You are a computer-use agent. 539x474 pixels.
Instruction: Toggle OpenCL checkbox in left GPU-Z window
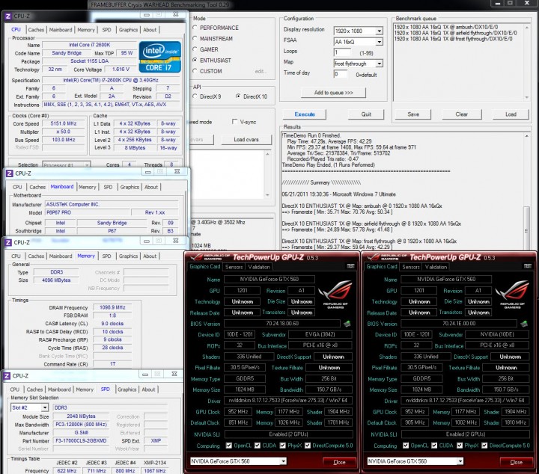click(x=229, y=446)
